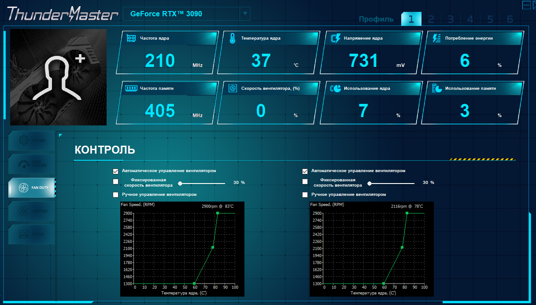Viewport: 536px width, 305px height.
Task: Switch to profile 2
Action: pos(431,19)
